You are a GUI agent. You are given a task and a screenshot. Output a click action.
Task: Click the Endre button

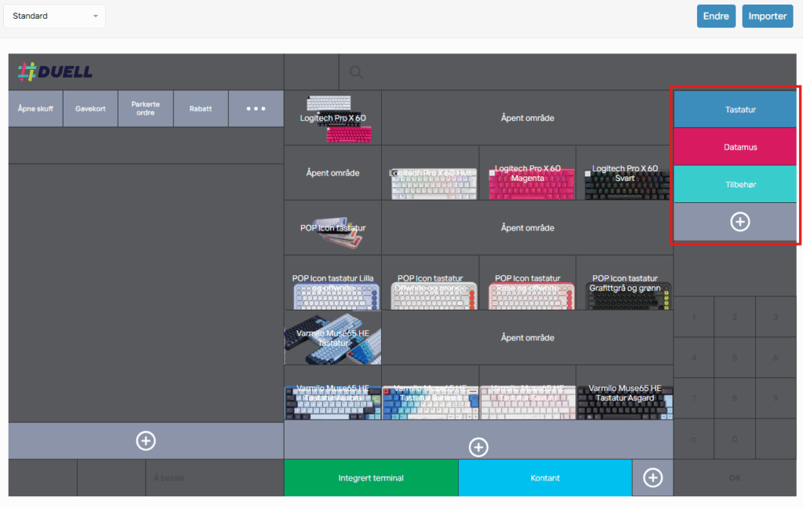(715, 16)
